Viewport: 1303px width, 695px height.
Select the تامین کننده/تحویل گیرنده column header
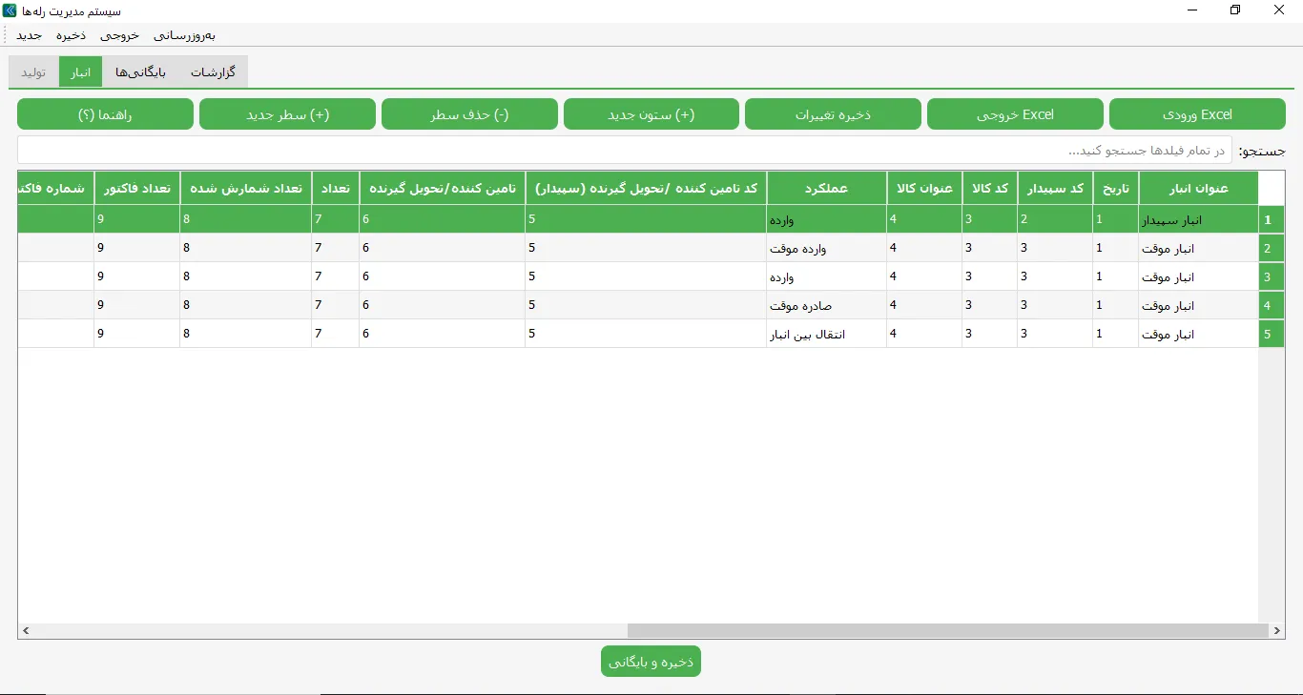(x=442, y=189)
